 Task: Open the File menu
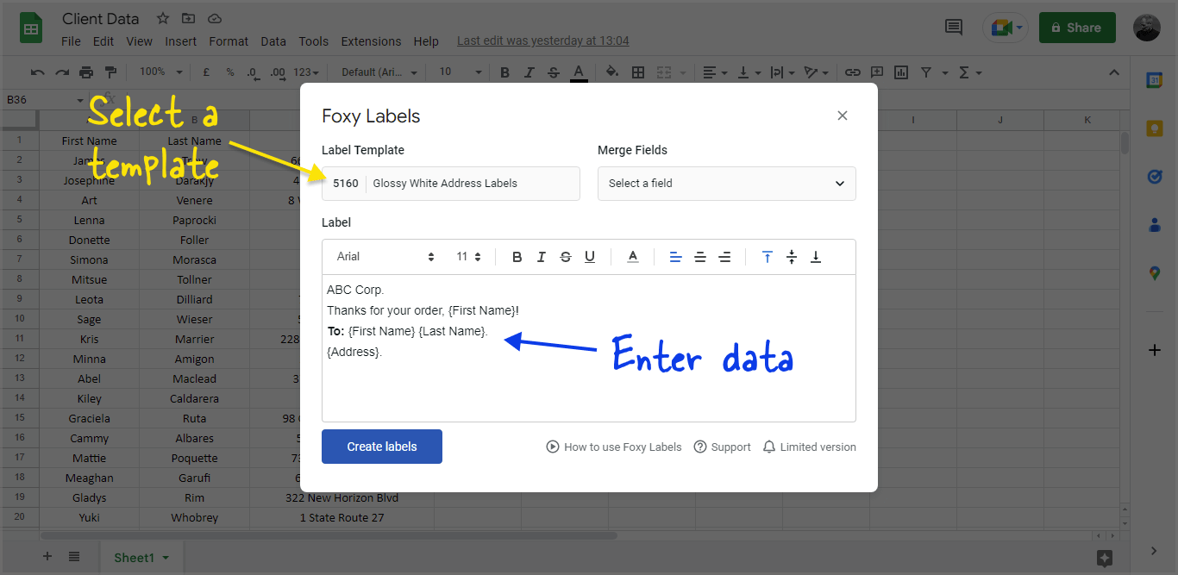[x=72, y=41]
